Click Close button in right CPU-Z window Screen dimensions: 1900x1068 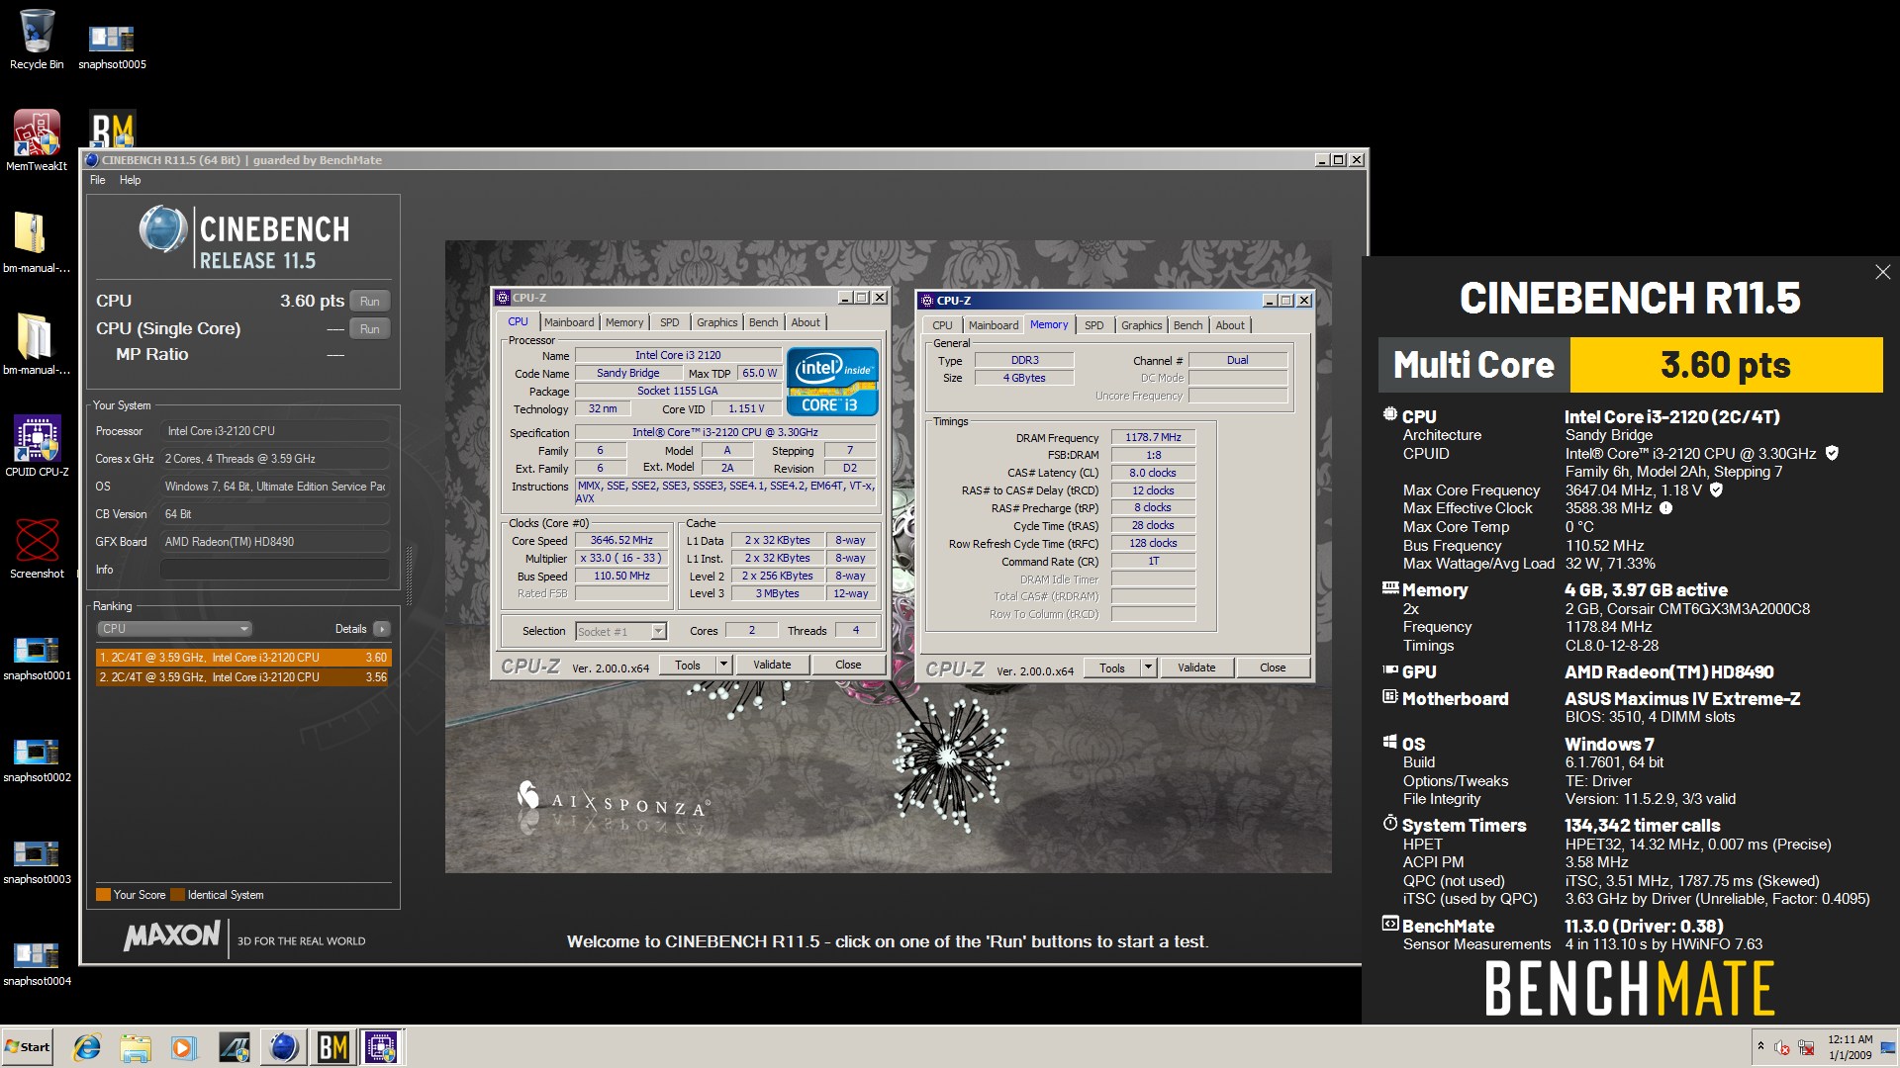click(1273, 667)
